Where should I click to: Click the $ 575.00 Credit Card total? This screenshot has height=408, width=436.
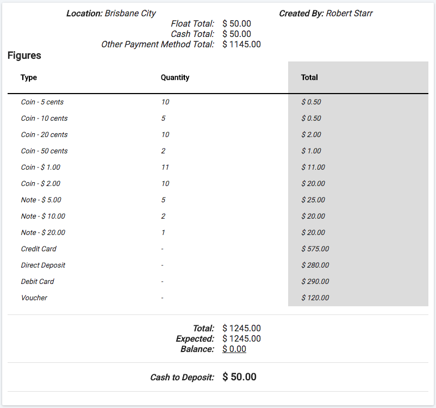tap(315, 249)
